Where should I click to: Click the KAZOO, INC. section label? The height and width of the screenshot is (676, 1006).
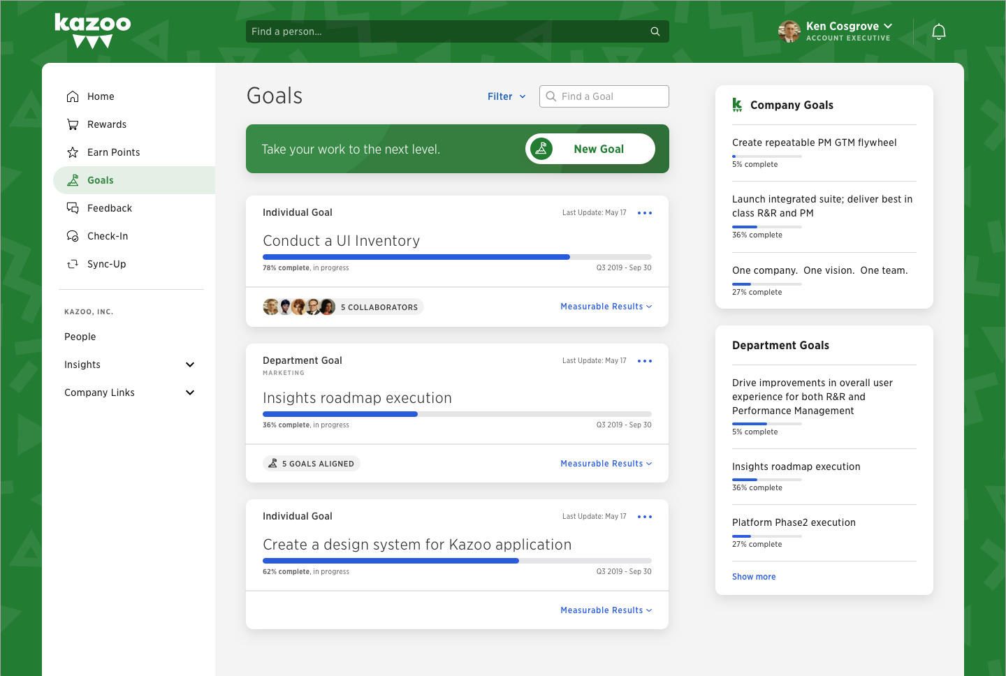(x=89, y=312)
